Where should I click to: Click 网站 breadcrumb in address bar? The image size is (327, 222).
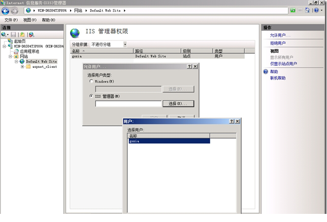pyautogui.click(x=78, y=11)
